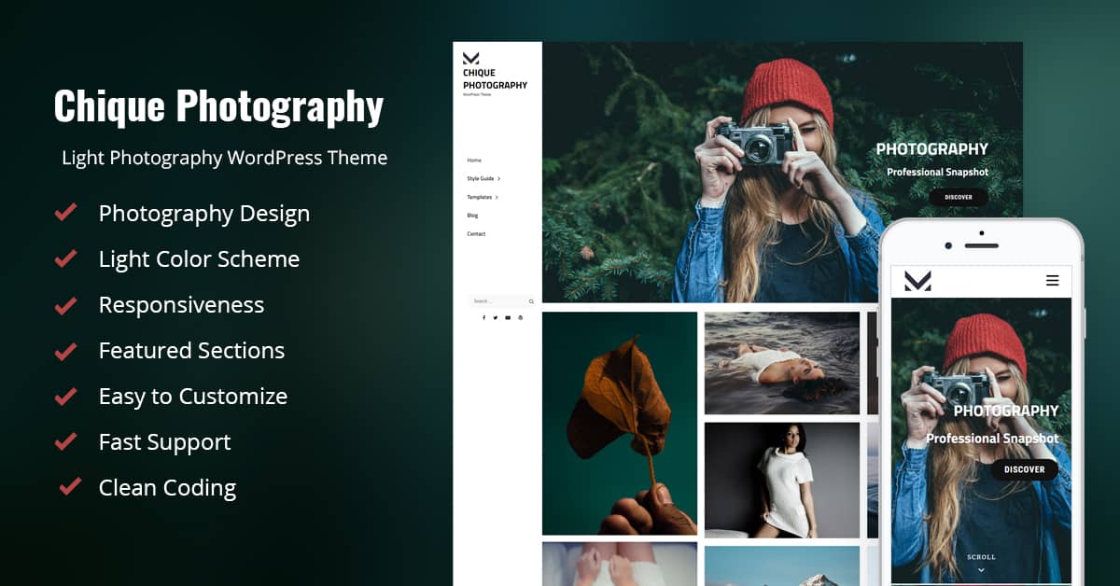The width and height of the screenshot is (1120, 586).
Task: Click the Light Photography WordPress Theme subtitle
Action: point(224,158)
